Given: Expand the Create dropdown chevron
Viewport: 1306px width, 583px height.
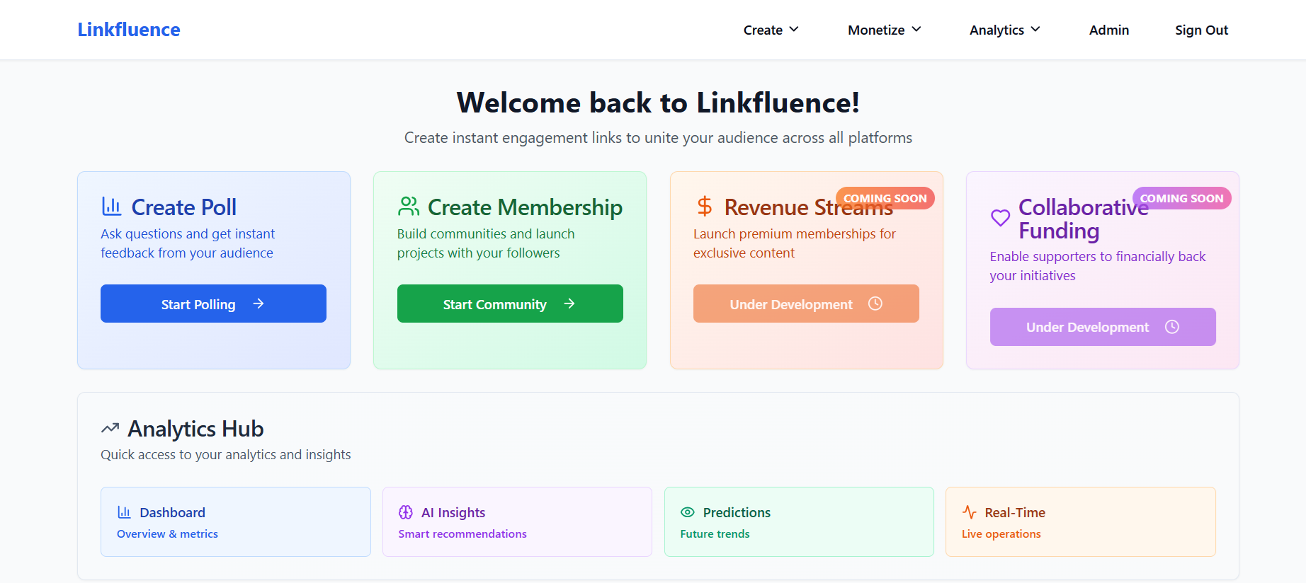Looking at the screenshot, I should pos(794,29).
